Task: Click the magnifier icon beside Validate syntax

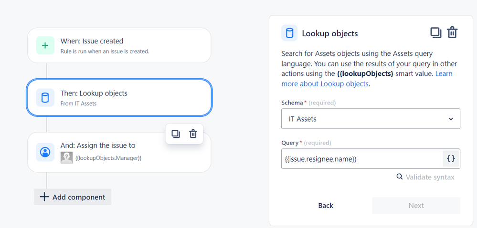Action: (x=400, y=176)
